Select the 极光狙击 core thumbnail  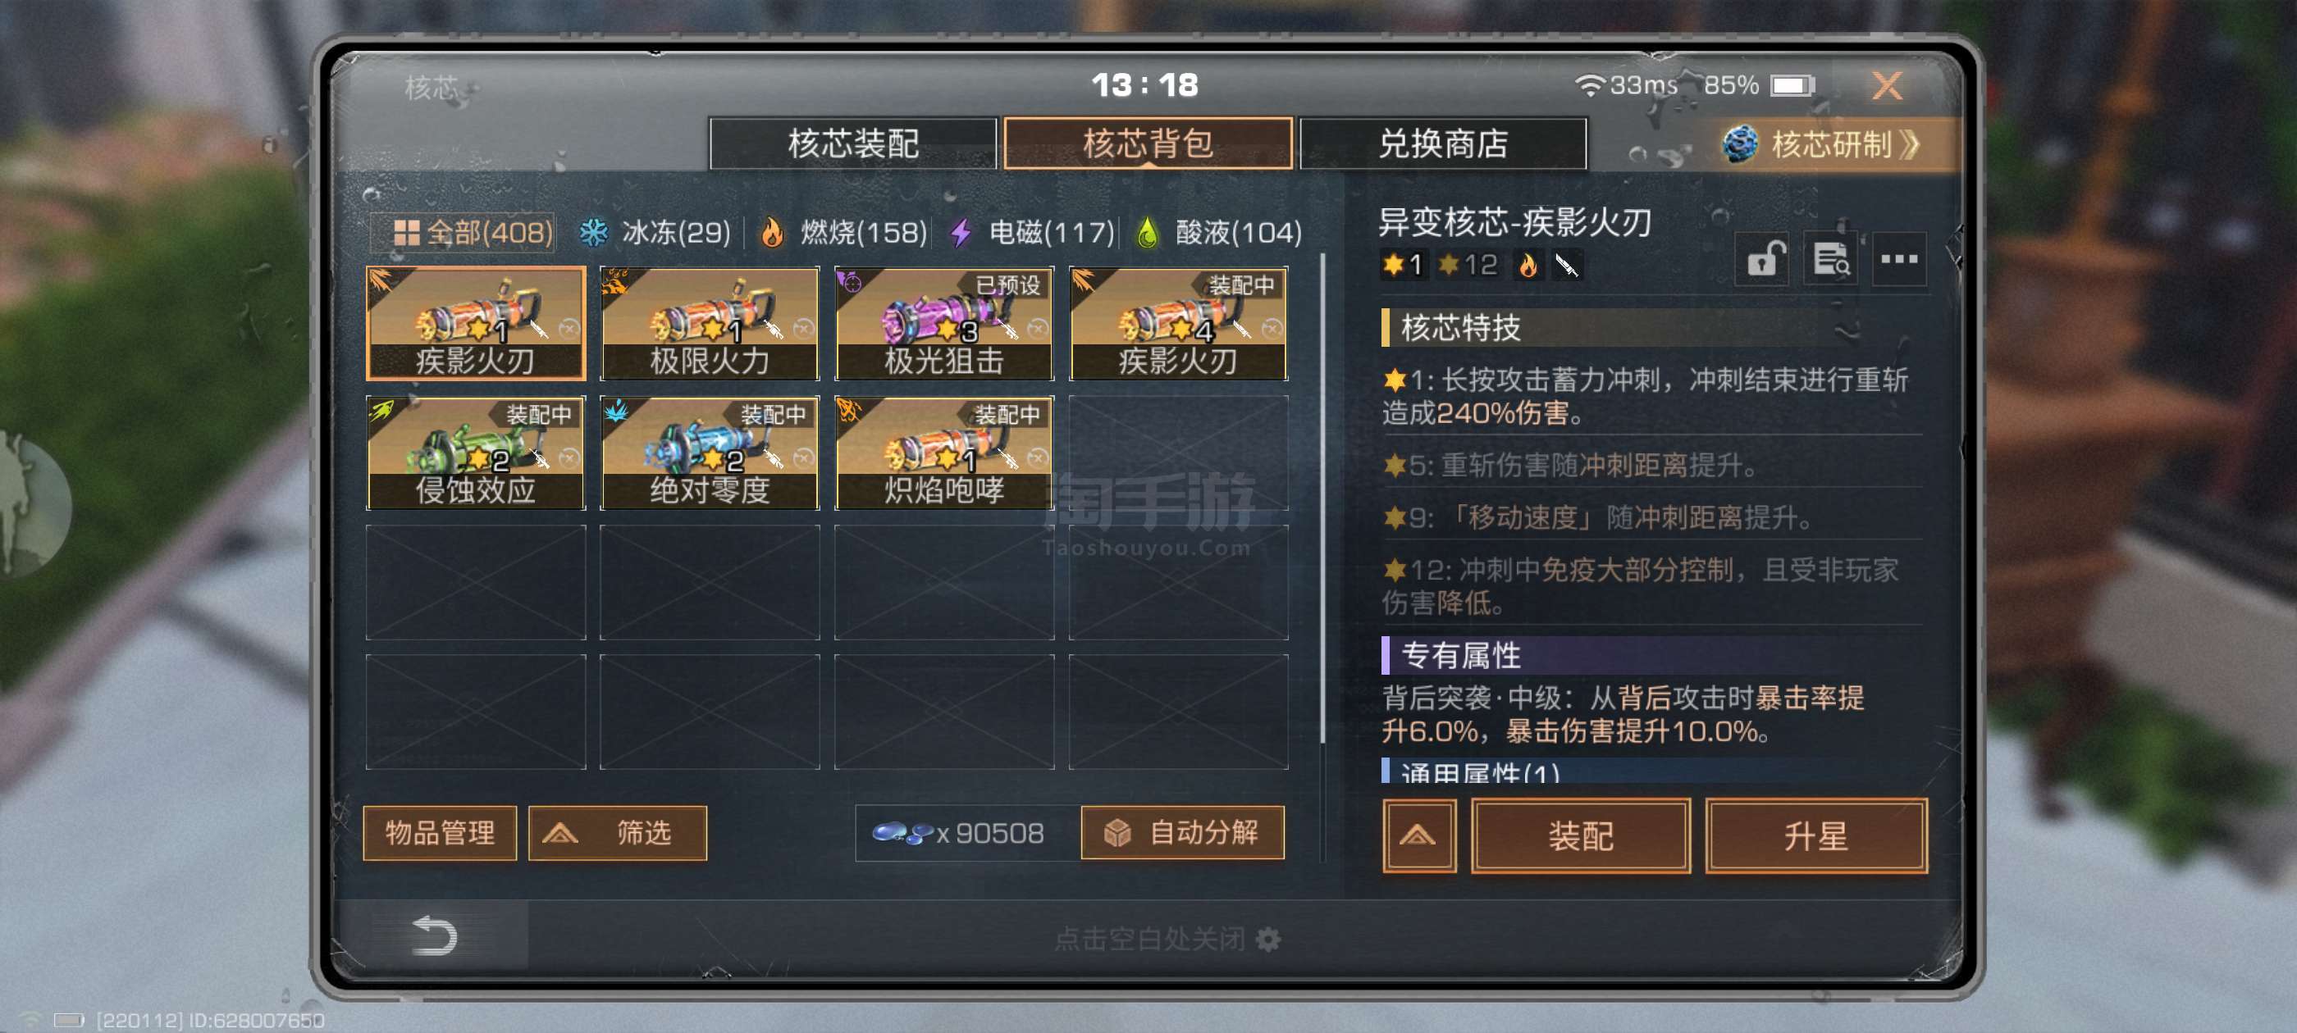coord(944,325)
